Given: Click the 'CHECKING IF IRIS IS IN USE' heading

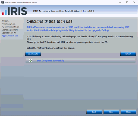Looking at the screenshot, I should pos(49,22).
